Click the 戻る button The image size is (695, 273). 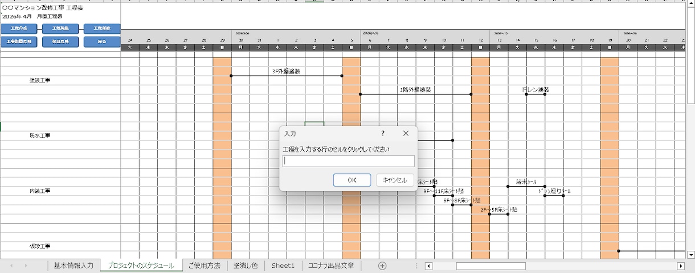click(x=102, y=42)
